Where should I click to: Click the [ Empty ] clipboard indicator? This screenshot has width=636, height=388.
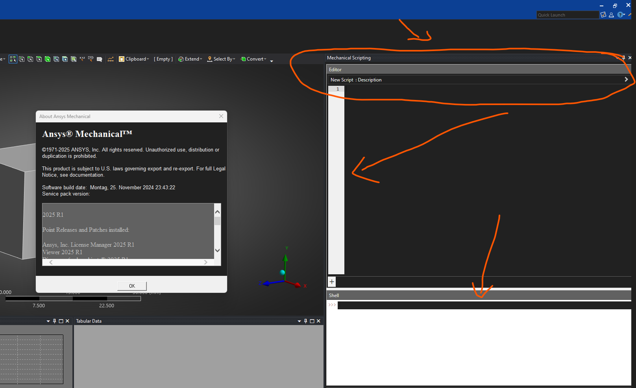tap(163, 59)
